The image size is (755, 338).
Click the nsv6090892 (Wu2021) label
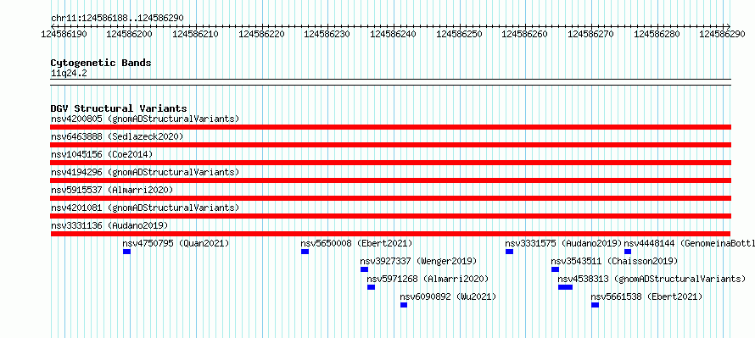(448, 296)
